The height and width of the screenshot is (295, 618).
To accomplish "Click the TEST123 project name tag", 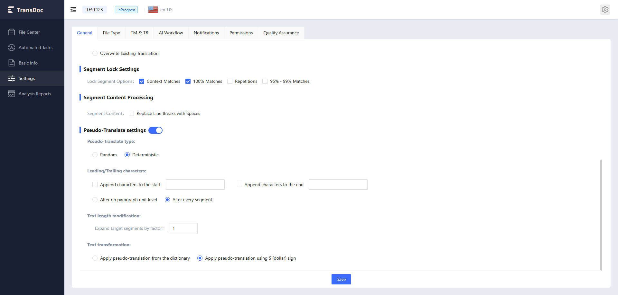I will pyautogui.click(x=95, y=10).
